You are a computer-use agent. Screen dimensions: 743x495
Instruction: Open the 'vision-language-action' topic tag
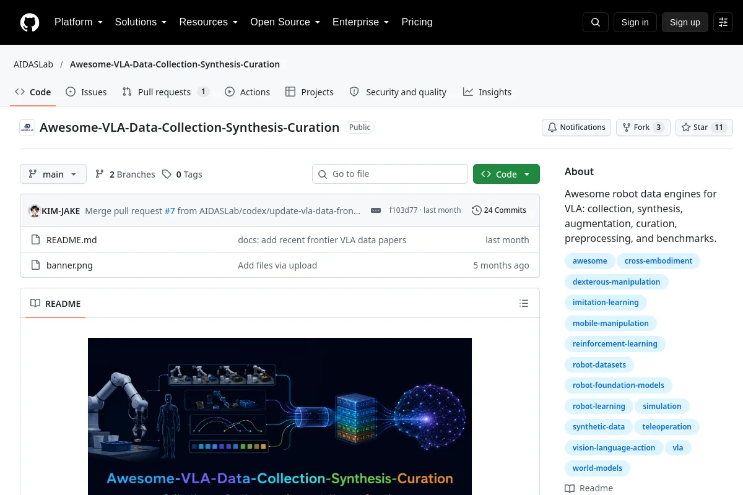pyautogui.click(x=614, y=447)
